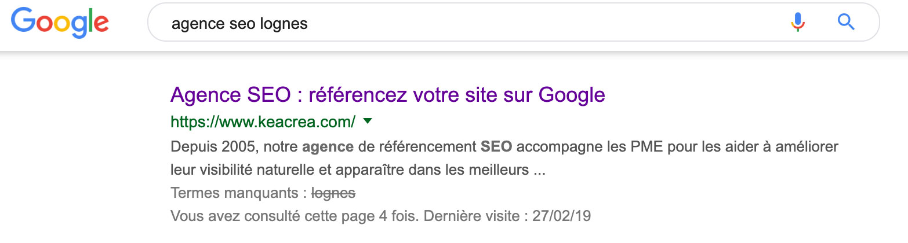Click the "Dernière visite : 27/02/19" text

[508, 217]
